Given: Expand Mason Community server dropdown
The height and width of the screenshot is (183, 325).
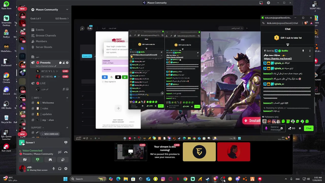Looking at the screenshot, I should (x=67, y=10).
